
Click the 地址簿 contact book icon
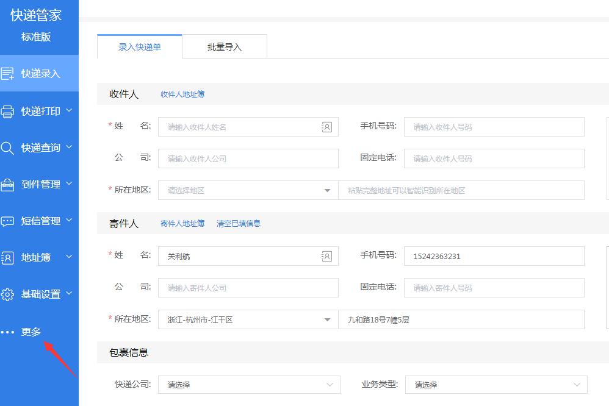7,258
